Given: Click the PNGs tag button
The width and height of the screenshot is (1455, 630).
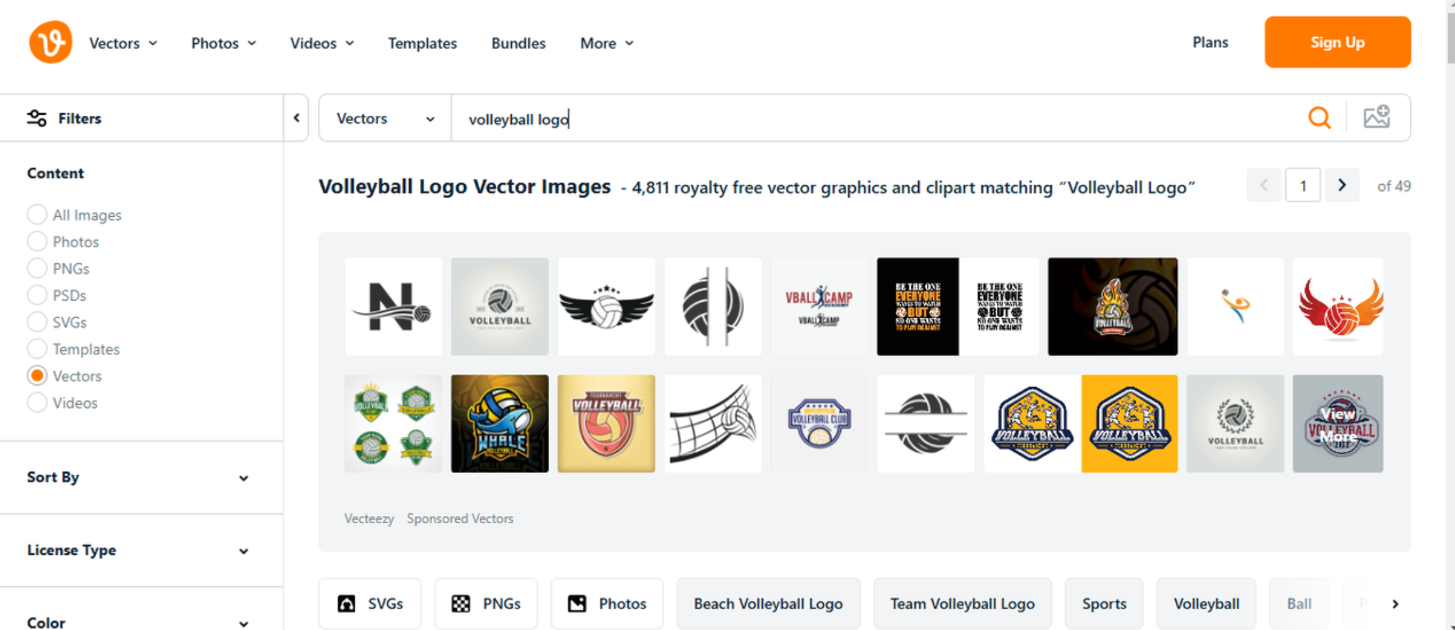Looking at the screenshot, I should click(486, 604).
